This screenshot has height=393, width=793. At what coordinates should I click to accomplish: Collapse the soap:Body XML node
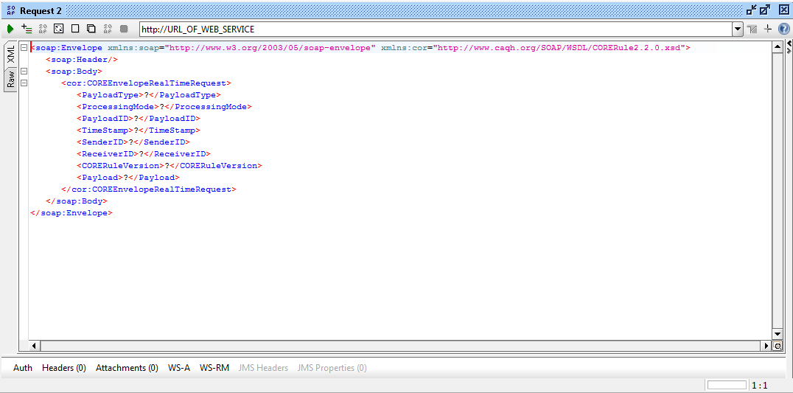pos(24,72)
